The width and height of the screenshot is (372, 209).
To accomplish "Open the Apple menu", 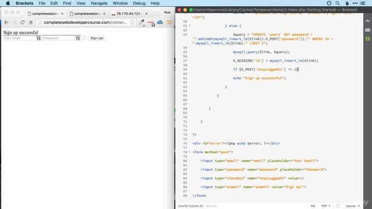I will (8, 3).
